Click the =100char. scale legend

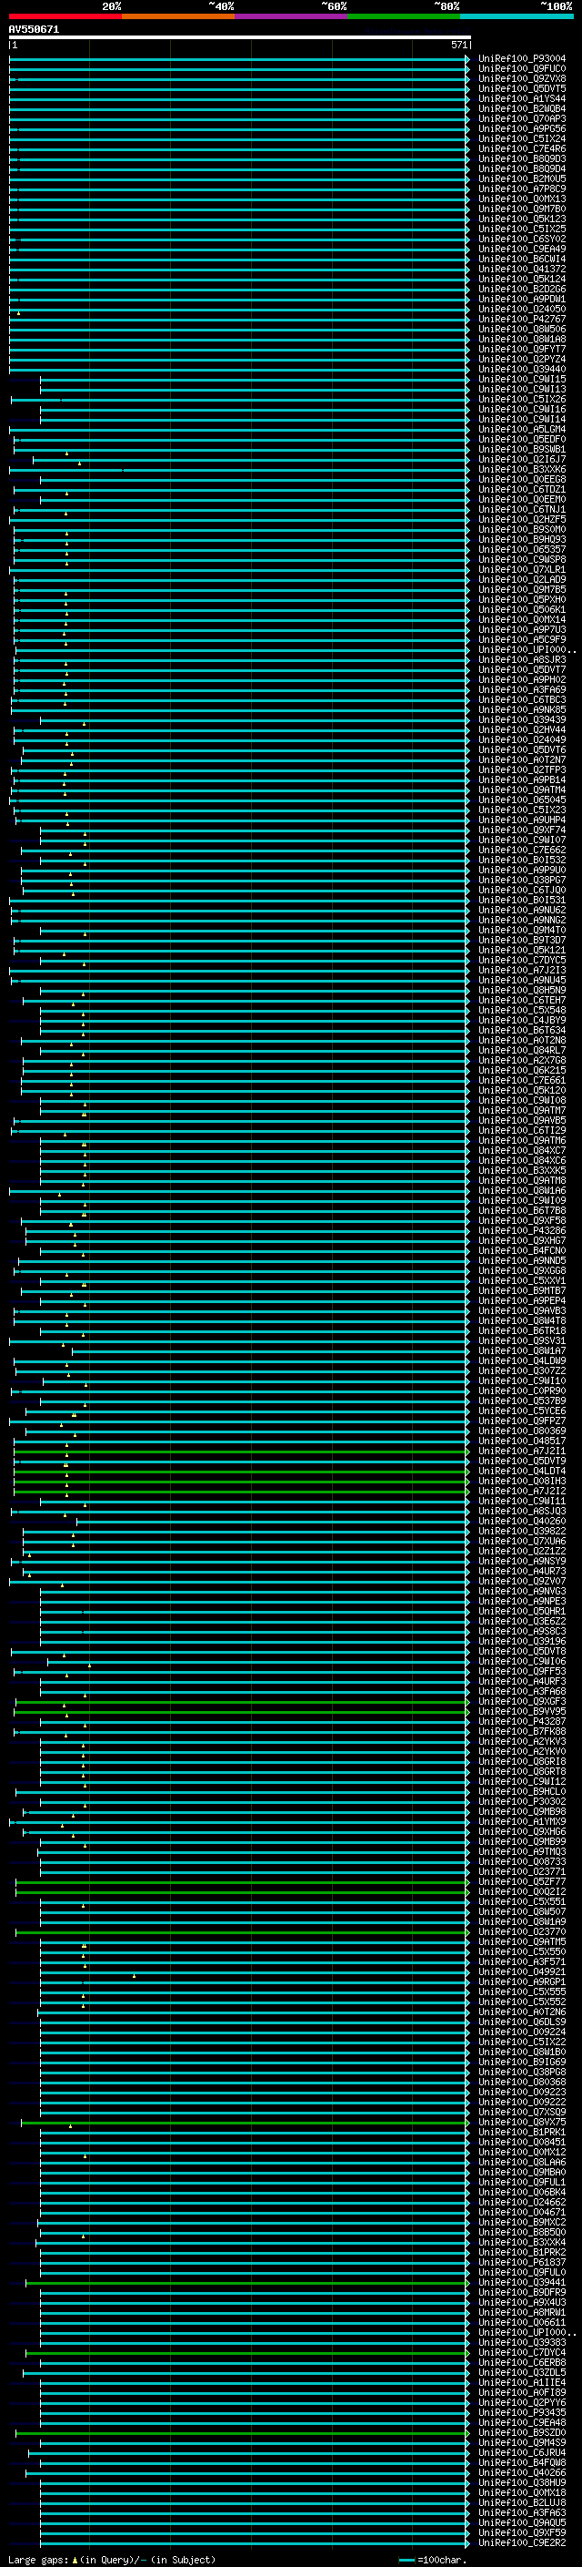(431, 2560)
